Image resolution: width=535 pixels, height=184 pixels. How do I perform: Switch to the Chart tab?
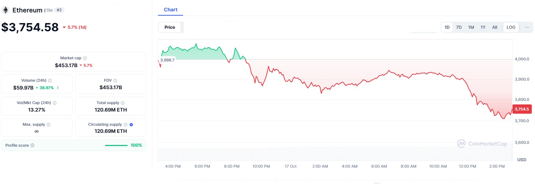pyautogui.click(x=170, y=10)
